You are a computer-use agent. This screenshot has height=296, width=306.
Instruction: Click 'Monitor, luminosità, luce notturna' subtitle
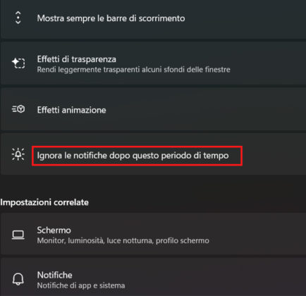[123, 240]
